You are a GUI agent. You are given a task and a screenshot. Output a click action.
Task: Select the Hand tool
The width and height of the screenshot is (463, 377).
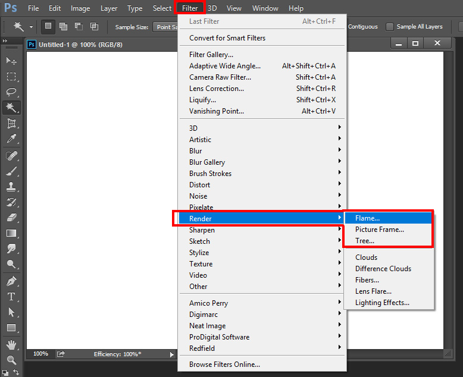pyautogui.click(x=11, y=344)
